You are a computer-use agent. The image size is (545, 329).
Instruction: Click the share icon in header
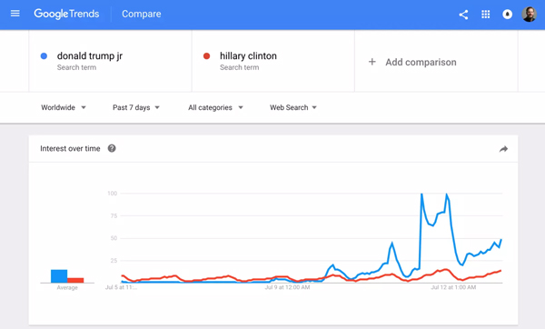[x=463, y=15]
